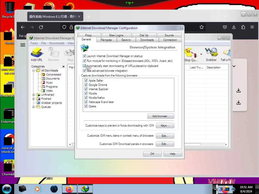Screen dimensions: 259x194
Task: Select the Compressed category
Action: pos(53,75)
